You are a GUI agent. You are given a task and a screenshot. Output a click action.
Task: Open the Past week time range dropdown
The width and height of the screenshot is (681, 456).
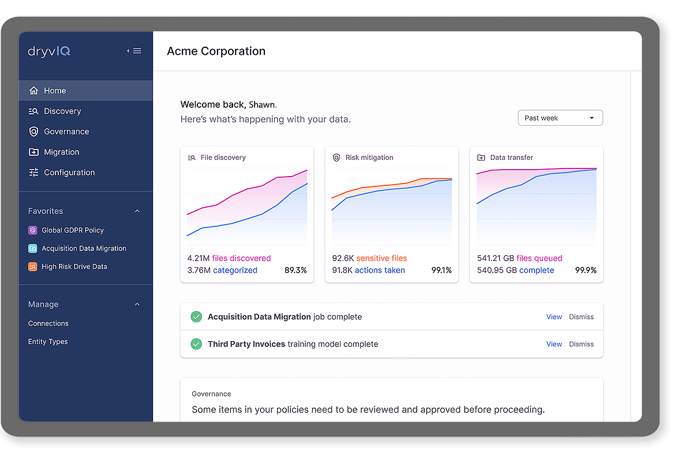pos(560,118)
